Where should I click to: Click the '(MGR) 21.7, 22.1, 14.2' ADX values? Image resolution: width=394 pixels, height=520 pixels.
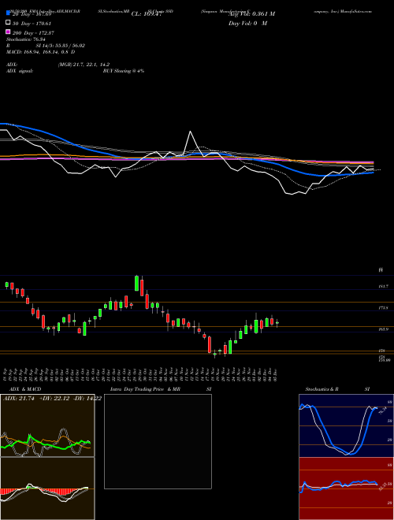(84, 65)
